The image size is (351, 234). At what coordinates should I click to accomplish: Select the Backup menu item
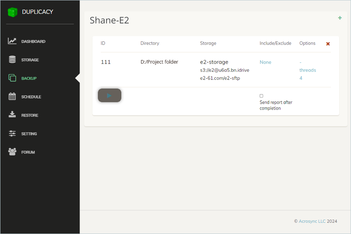tap(29, 78)
